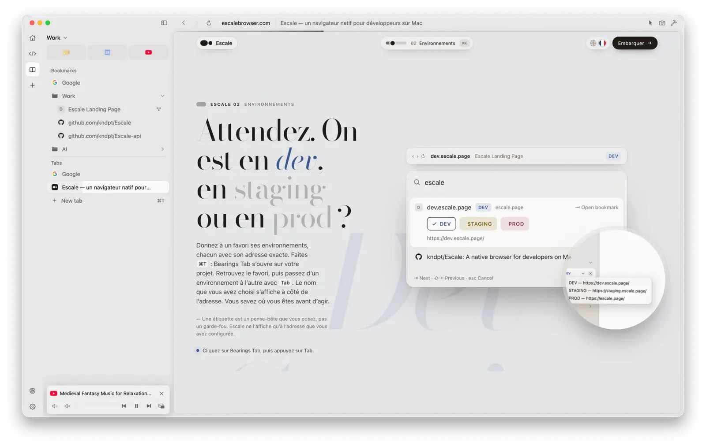Open the Work workspace dropdown
This screenshot has height=446, width=706.
click(57, 38)
